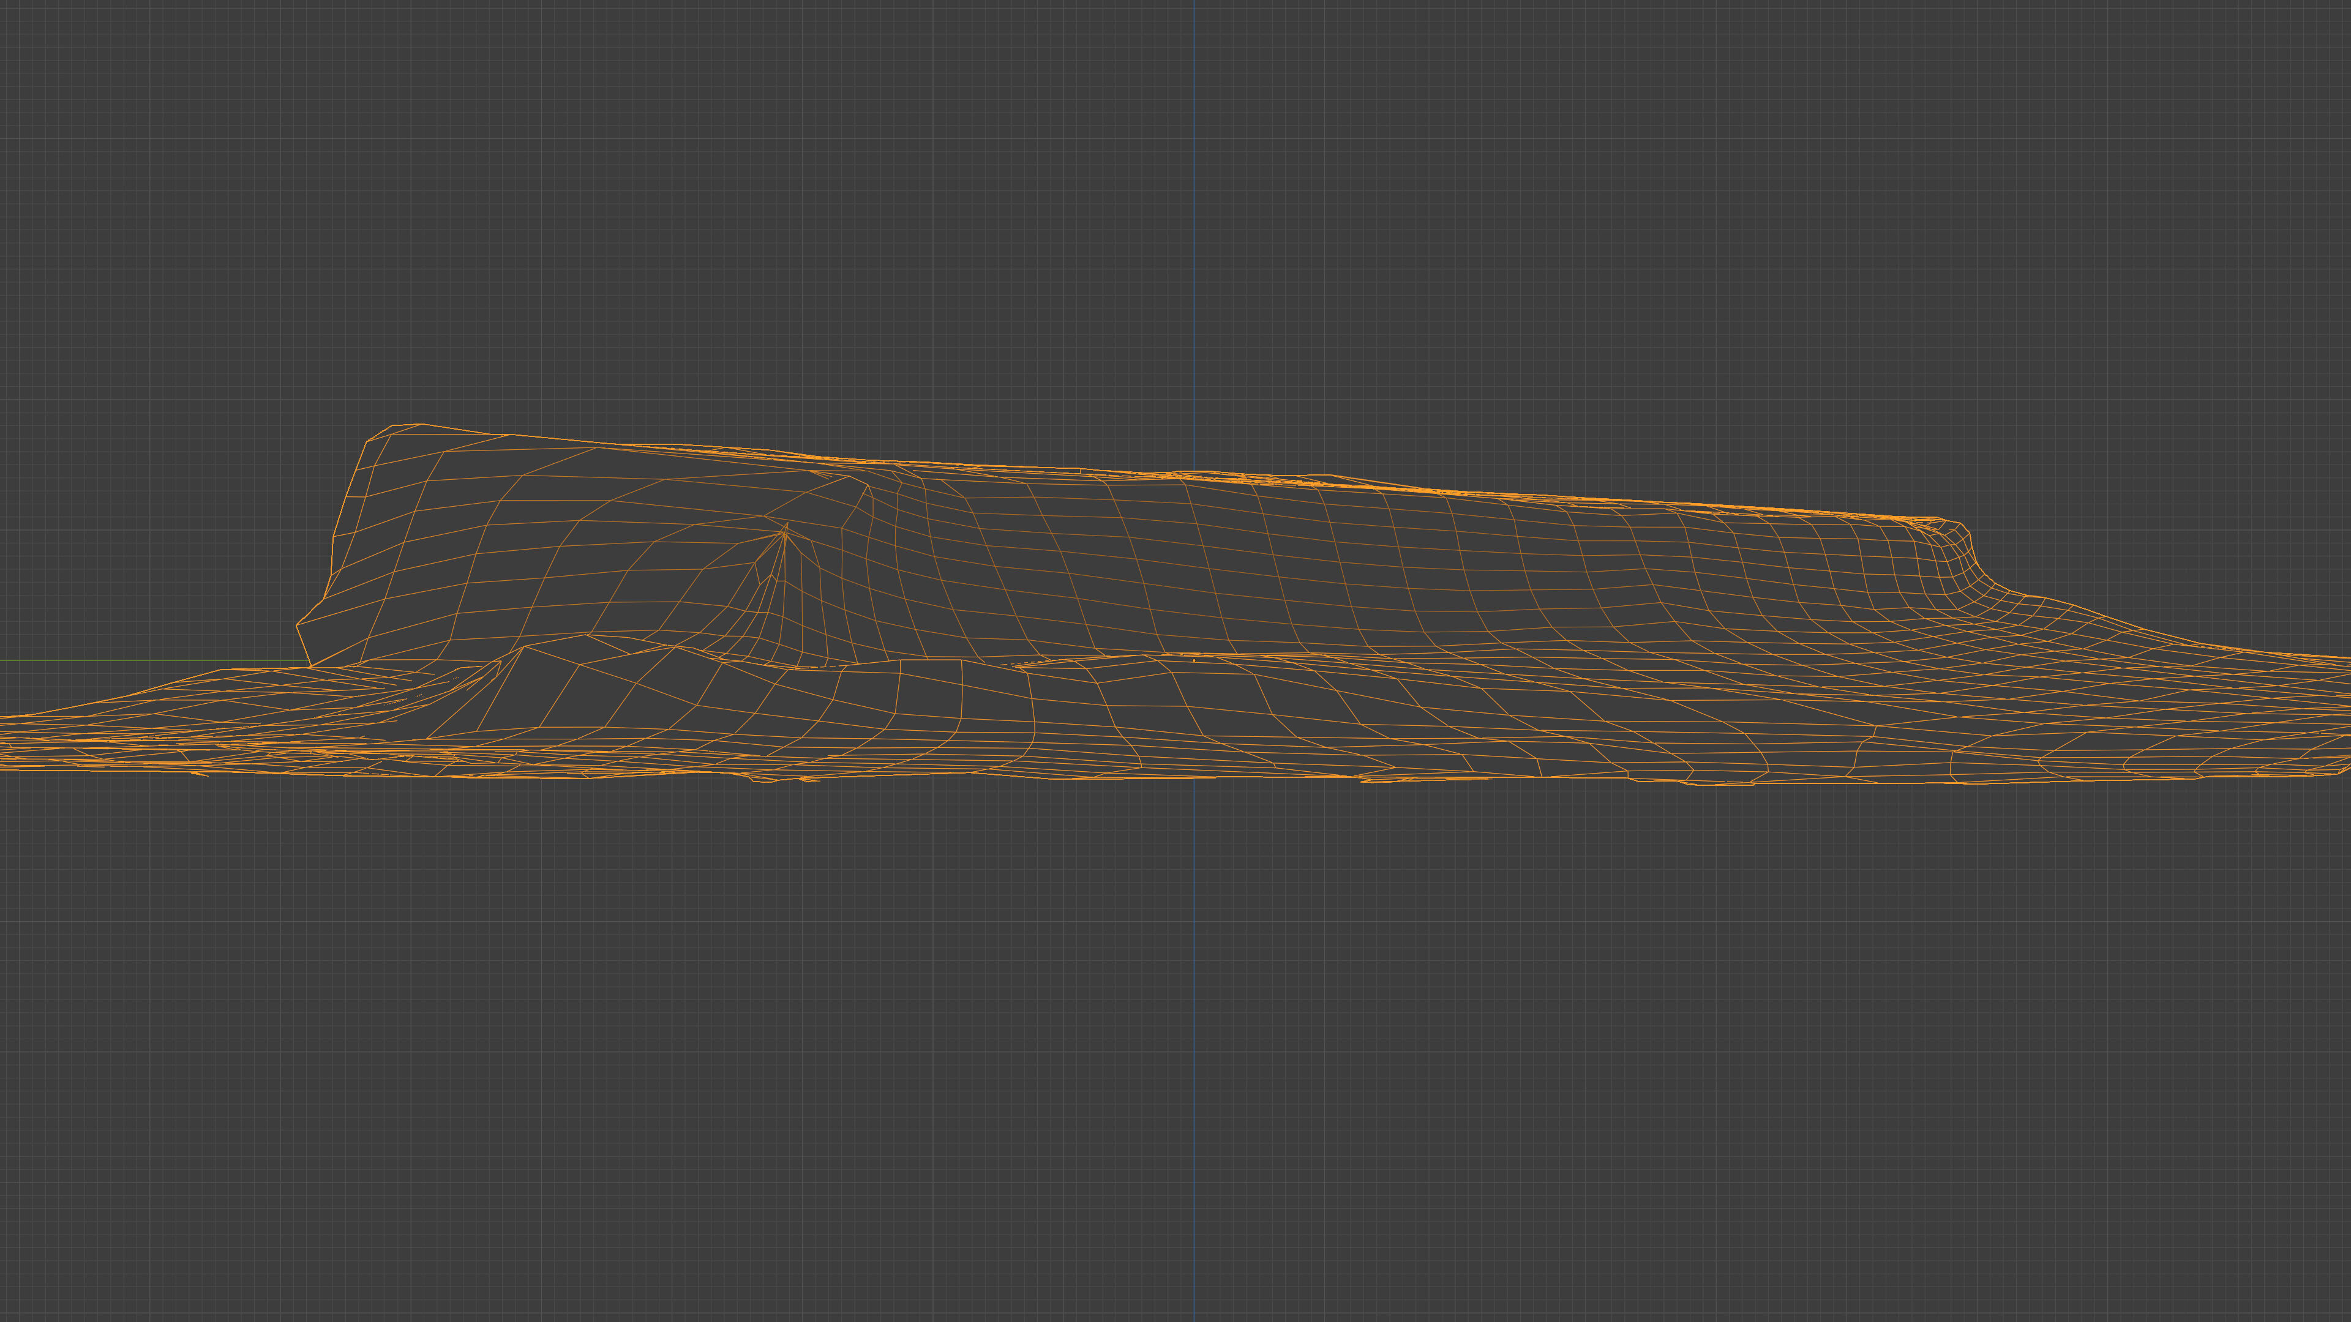The image size is (2351, 1322).
Task: Click the top-left peak corner of the wireframe
Action: (406, 425)
